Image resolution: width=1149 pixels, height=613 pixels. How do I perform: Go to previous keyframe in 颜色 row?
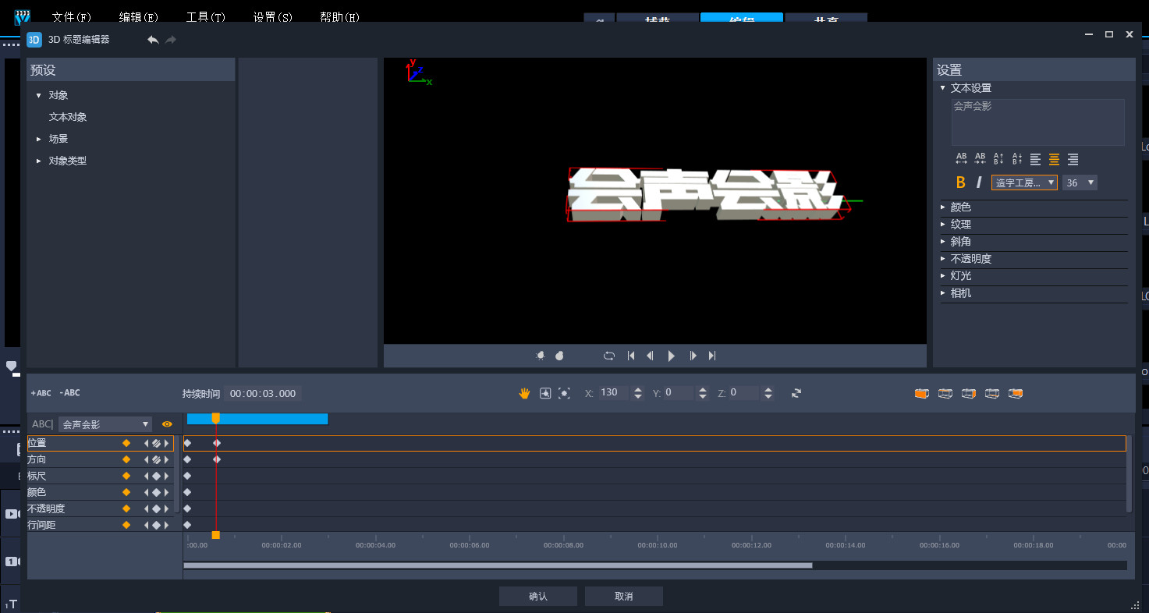[x=146, y=492]
